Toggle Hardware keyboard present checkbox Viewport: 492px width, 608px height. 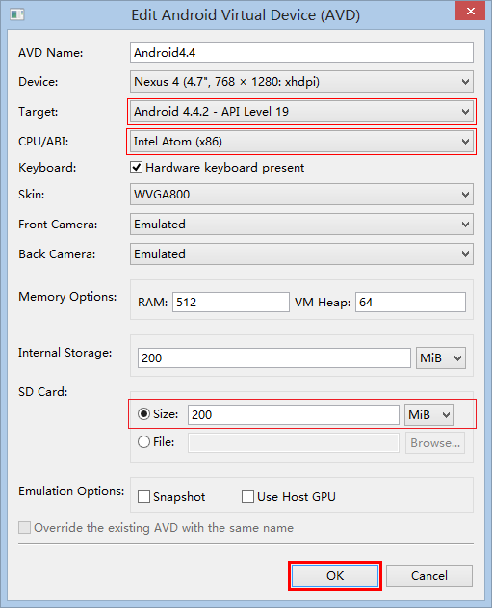(x=136, y=168)
